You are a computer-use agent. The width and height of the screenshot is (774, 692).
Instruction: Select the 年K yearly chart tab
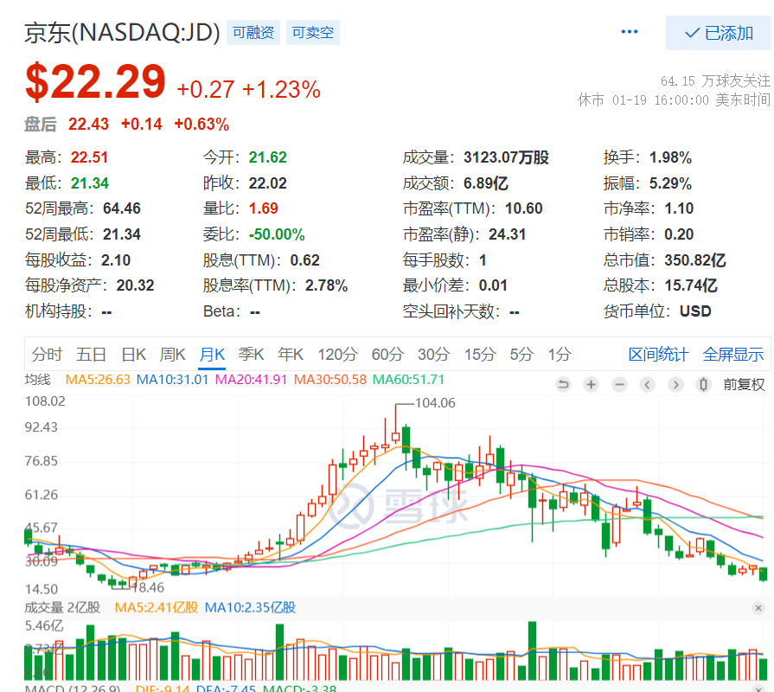tap(290, 354)
